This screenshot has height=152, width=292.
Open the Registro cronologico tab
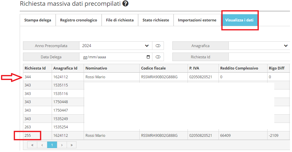click(x=78, y=20)
